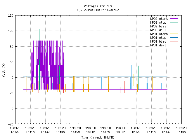Click the 'NPD1 defl' legend label
187x140 pixels.
click(x=158, y=45)
